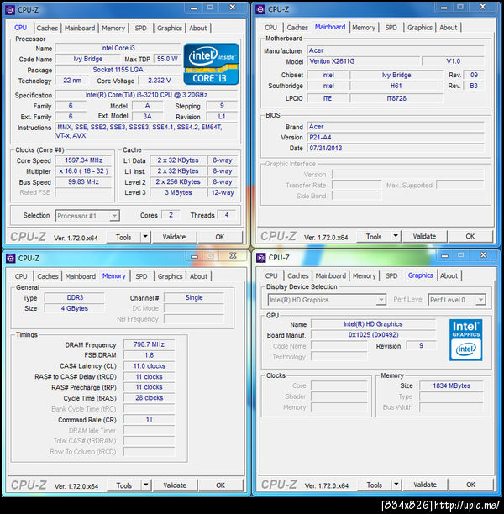This screenshot has width=504, height=514.
Task: Click Validate button in Graphics window
Action: 425,485
